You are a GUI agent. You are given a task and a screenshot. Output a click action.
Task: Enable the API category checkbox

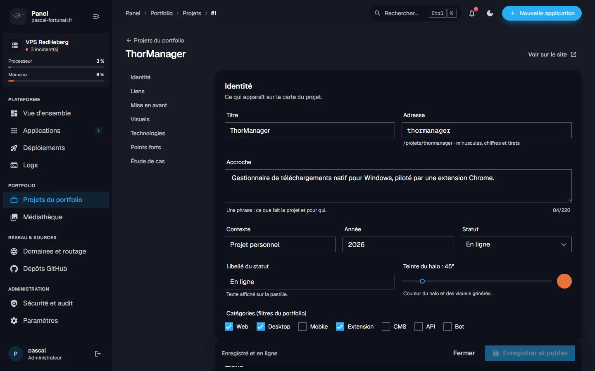[419, 326]
